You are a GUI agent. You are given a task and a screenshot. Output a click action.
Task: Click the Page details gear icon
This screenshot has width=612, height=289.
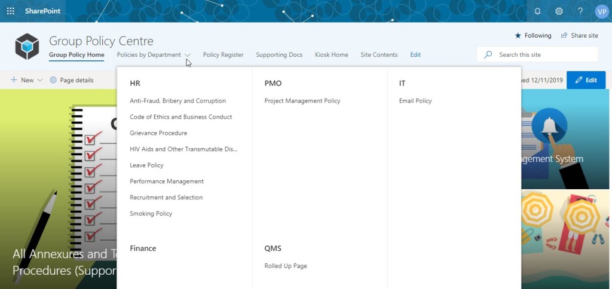(x=53, y=80)
